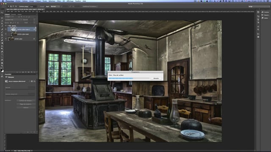
Task: Click the Annuler button in progress dialog
Action: tap(156, 79)
